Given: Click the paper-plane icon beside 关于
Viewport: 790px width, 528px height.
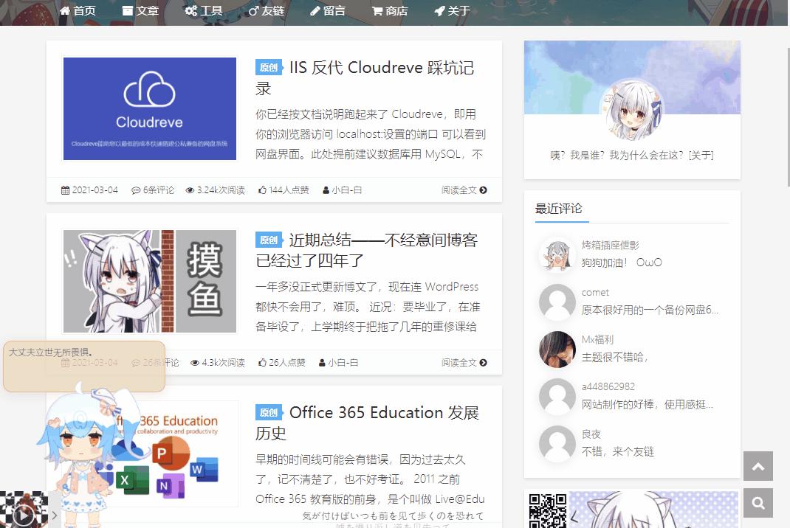Looking at the screenshot, I should tap(439, 11).
